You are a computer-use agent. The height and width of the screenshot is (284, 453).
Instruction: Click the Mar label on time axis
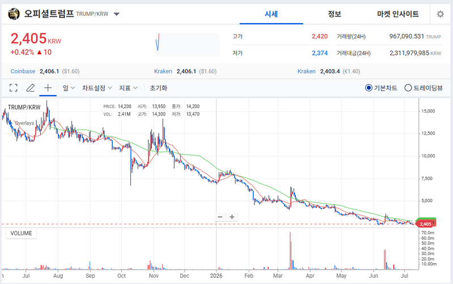coord(278,276)
